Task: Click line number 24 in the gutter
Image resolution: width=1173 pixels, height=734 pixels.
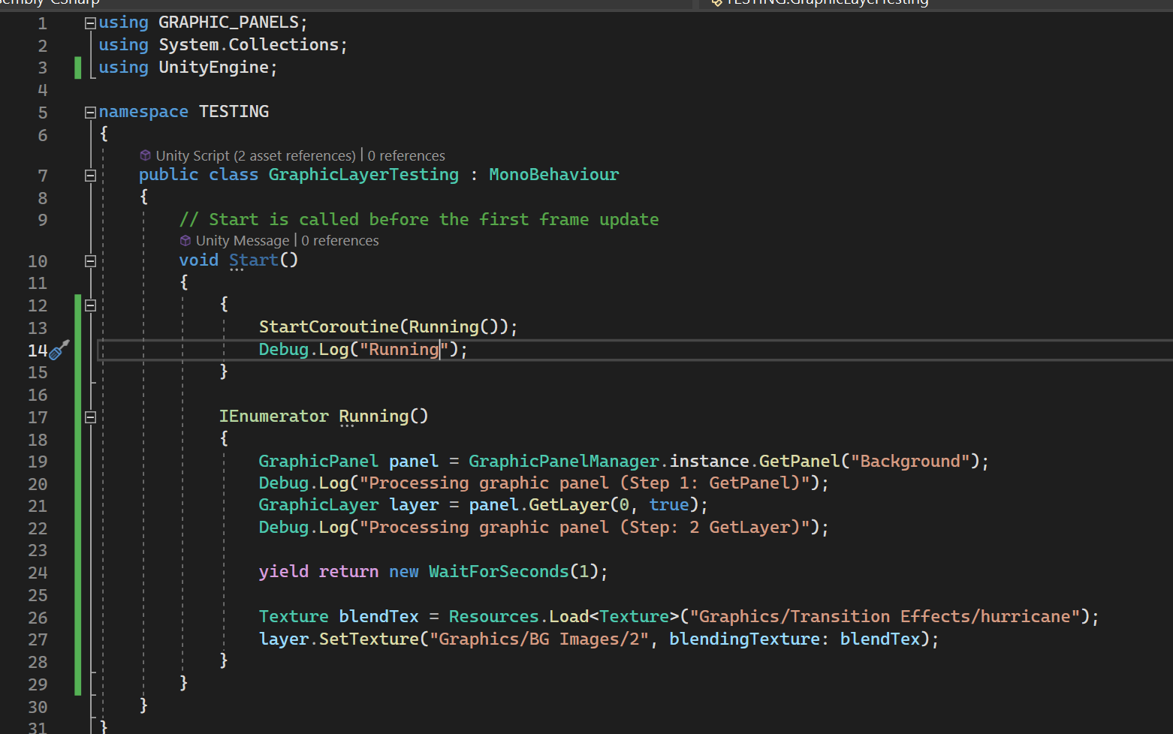Action: (38, 573)
